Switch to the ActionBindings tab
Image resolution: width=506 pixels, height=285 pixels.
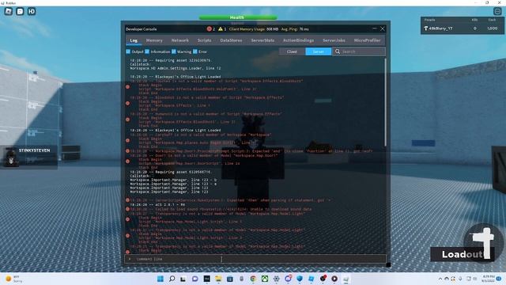[x=299, y=40]
